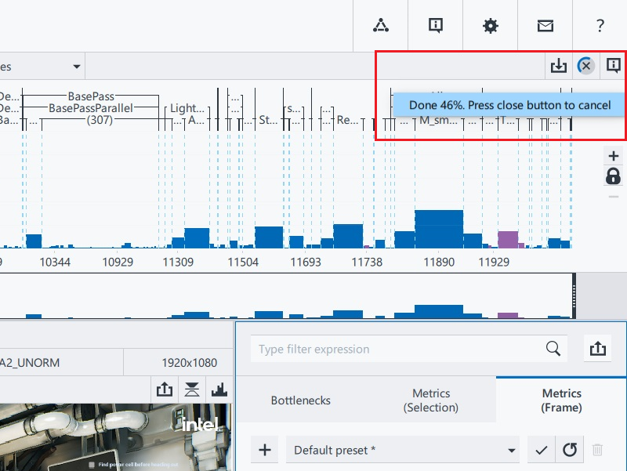Screen dimensions: 627x471
Task: Show histogram icon above the preview
Action: tap(219, 389)
